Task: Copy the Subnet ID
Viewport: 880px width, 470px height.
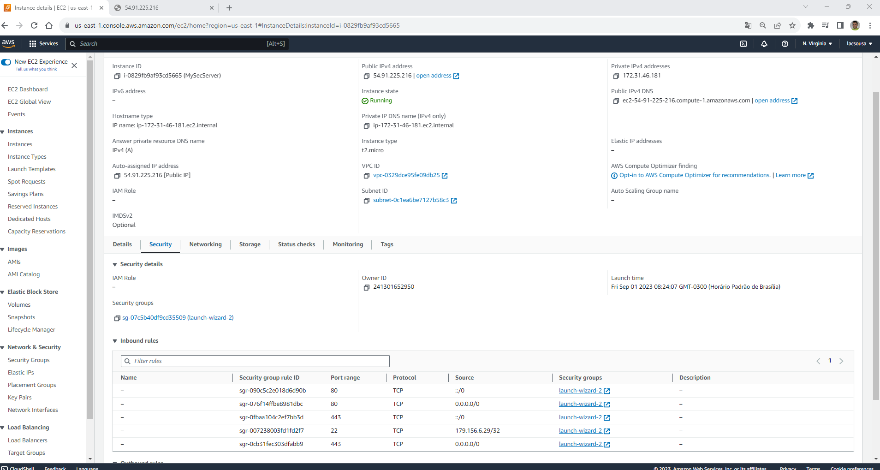Action: [367, 201]
